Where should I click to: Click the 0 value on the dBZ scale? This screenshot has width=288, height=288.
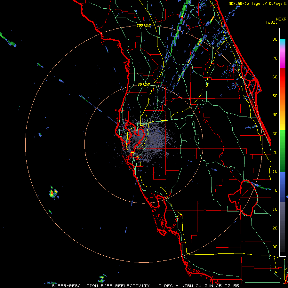click(276, 190)
